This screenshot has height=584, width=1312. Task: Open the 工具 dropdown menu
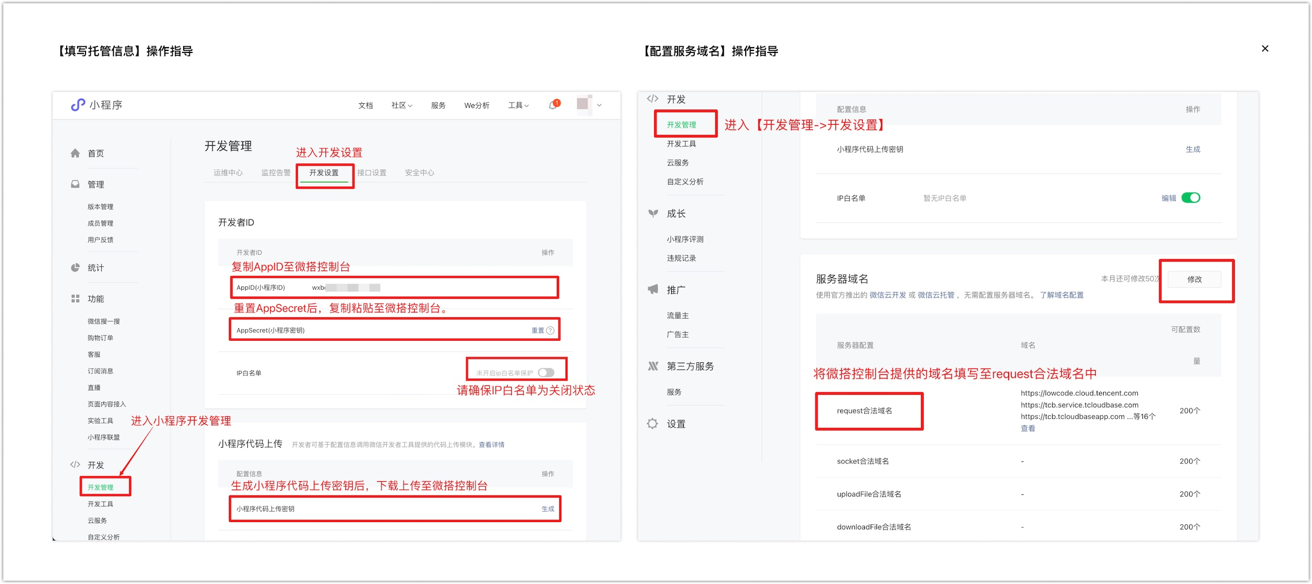coord(518,105)
